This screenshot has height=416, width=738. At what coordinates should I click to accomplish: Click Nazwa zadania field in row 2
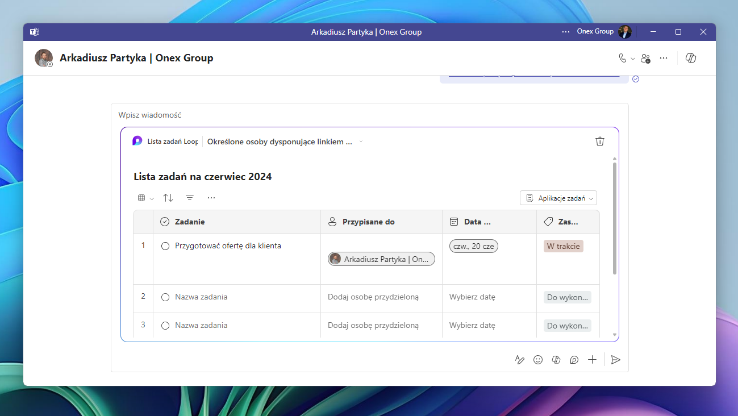(x=201, y=297)
